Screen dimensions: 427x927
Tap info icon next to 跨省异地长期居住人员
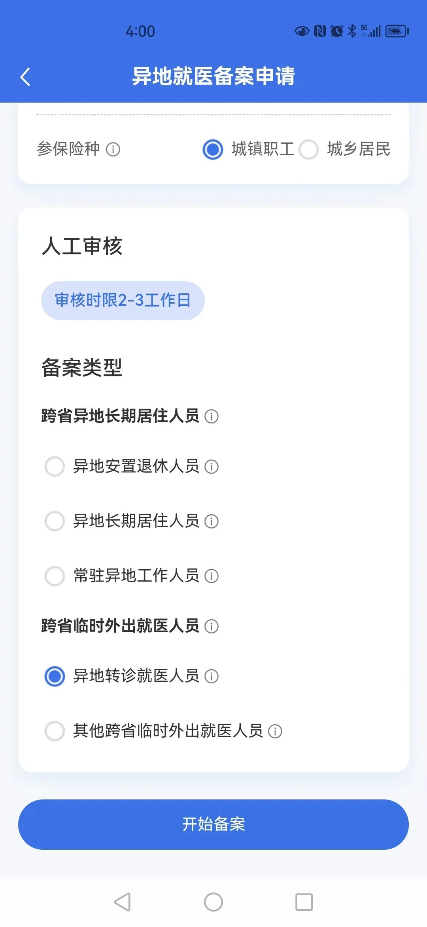(212, 416)
